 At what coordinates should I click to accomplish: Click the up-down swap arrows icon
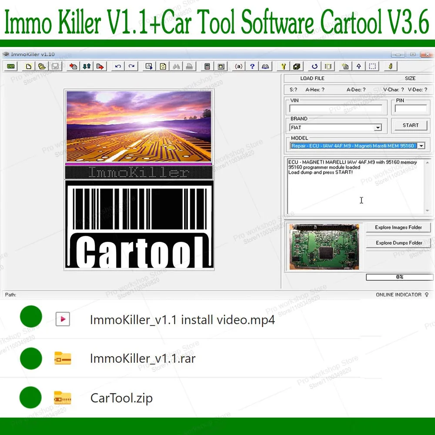(x=87, y=66)
